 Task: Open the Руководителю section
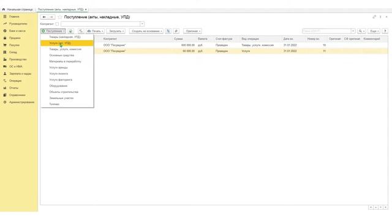tap(18, 24)
